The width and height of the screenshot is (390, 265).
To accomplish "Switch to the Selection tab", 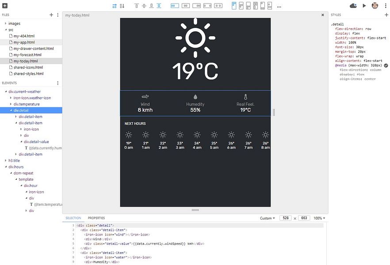I will [x=73, y=218].
